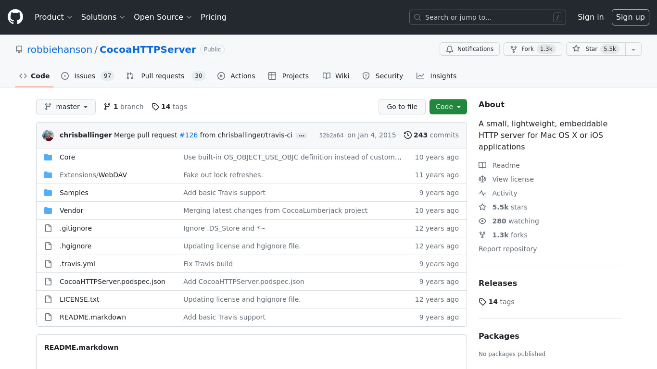
Task: Click the repository icon beside robbiehanson
Action: [19, 49]
